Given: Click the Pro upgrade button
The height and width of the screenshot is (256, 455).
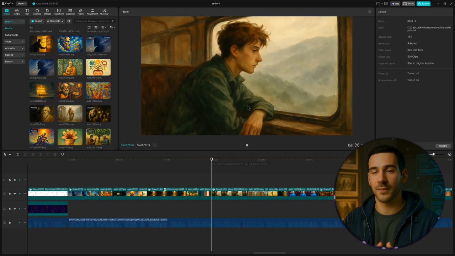Looking at the screenshot, I should 395,4.
